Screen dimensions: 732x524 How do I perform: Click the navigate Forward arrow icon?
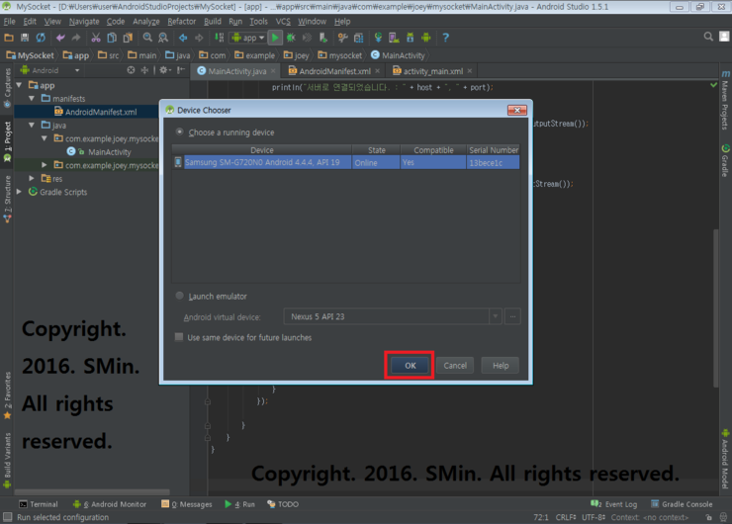coord(199,38)
